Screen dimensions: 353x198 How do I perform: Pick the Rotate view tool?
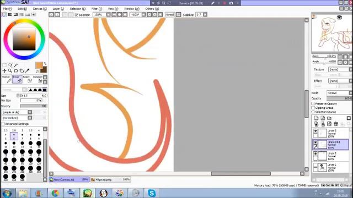[16, 71]
